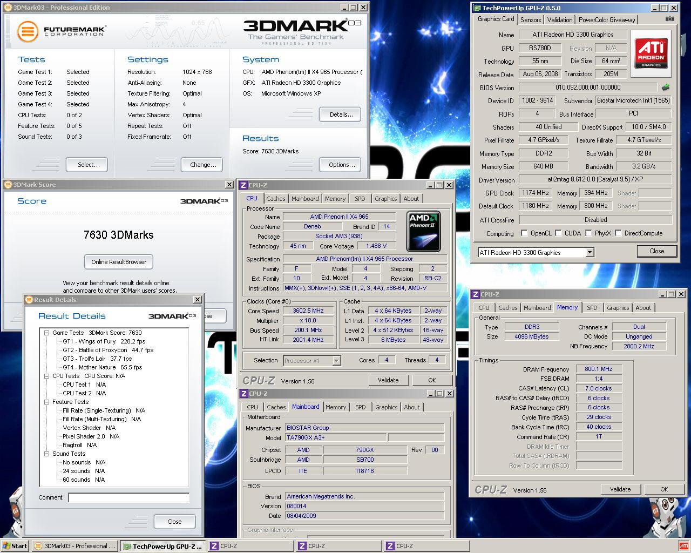
Task: Switch to TechPowerUp GPU-Z taskbar item
Action: tap(162, 545)
